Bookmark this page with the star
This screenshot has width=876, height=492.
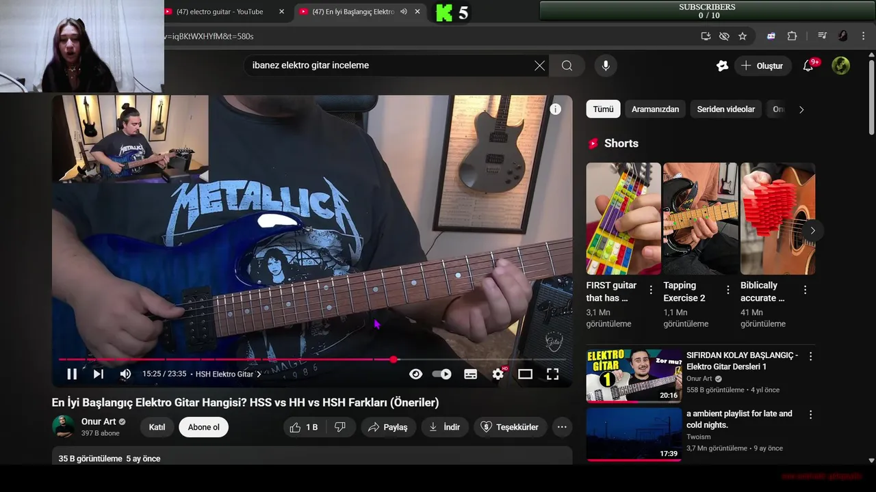743,36
